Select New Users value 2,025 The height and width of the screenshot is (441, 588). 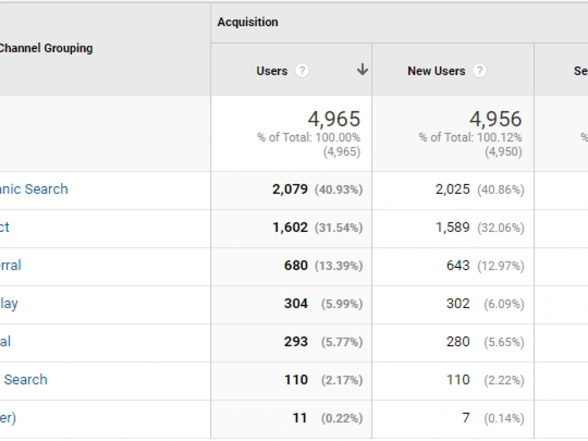(452, 189)
